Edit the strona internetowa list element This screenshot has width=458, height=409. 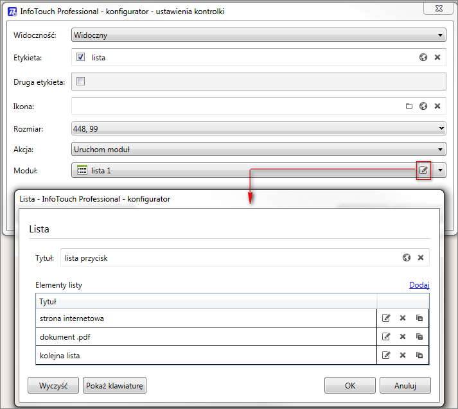click(x=386, y=318)
